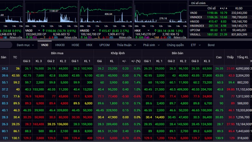This screenshot has width=252, height=142.
Task: Sort by the Tổng KL column header
Action: pyautogui.click(x=243, y=57)
